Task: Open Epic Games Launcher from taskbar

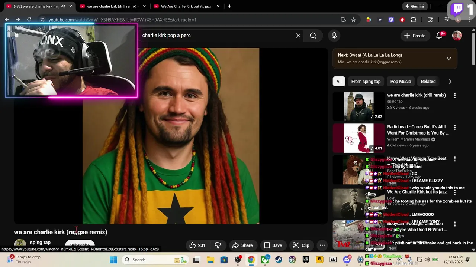Action: 306,260
